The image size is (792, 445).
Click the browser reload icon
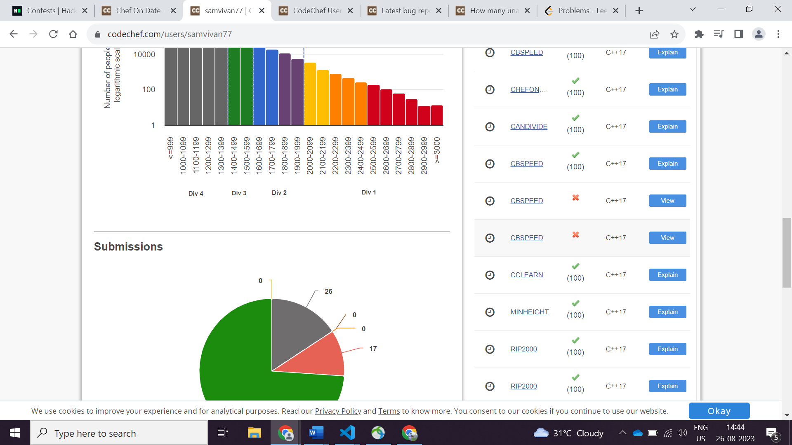(53, 34)
